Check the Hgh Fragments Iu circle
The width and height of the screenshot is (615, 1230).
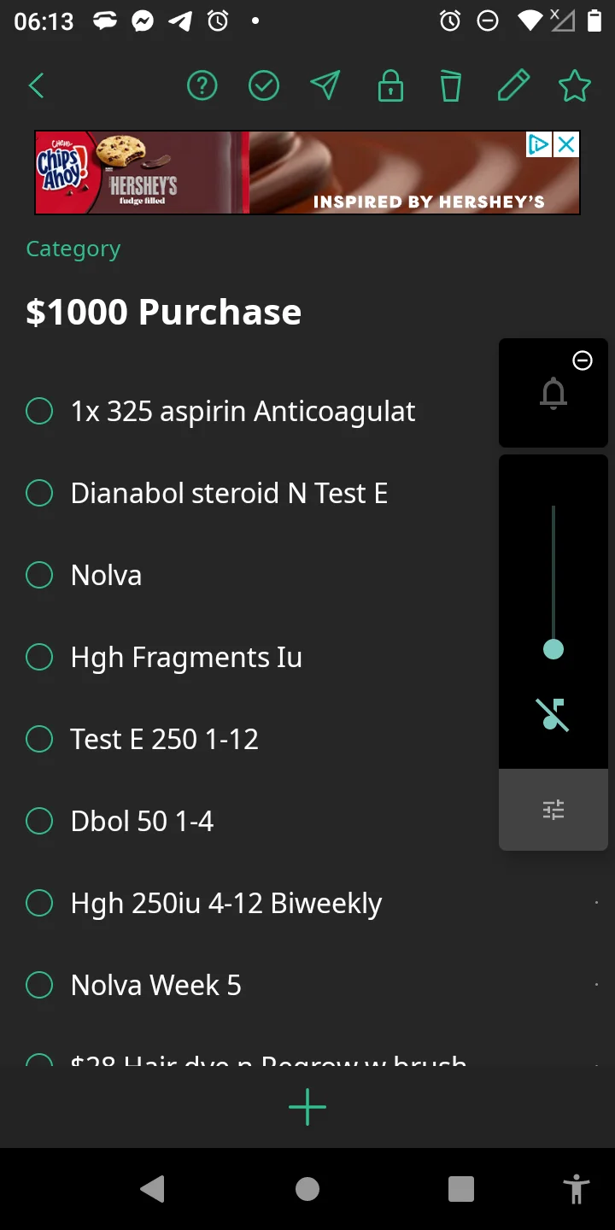coord(39,657)
